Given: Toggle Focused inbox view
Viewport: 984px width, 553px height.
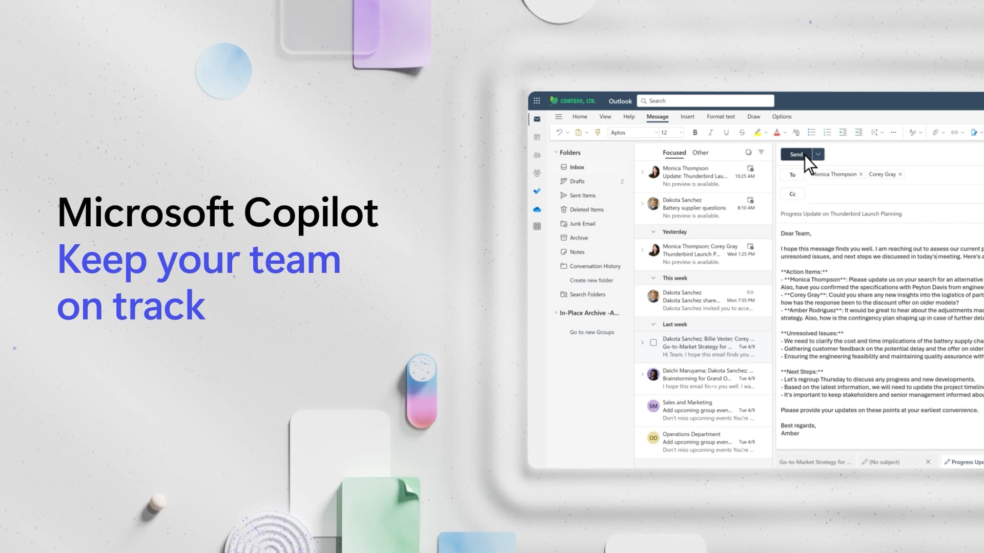Looking at the screenshot, I should (674, 152).
